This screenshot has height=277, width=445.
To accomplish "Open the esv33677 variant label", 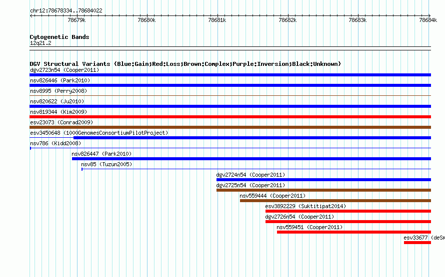I will (x=424, y=238).
